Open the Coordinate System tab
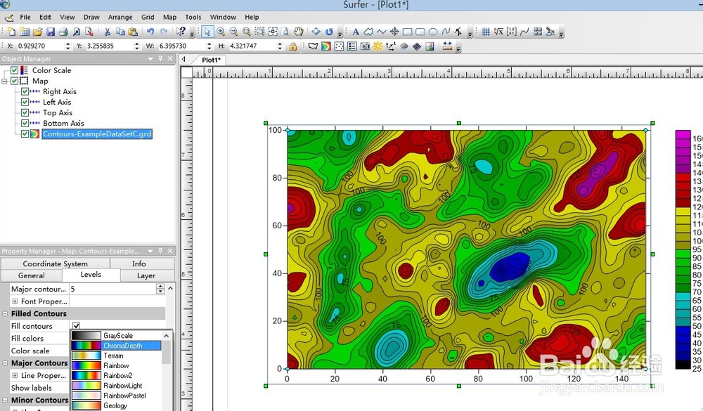 tap(55, 263)
